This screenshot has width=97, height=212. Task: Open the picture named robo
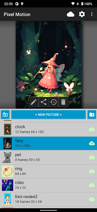(48, 185)
